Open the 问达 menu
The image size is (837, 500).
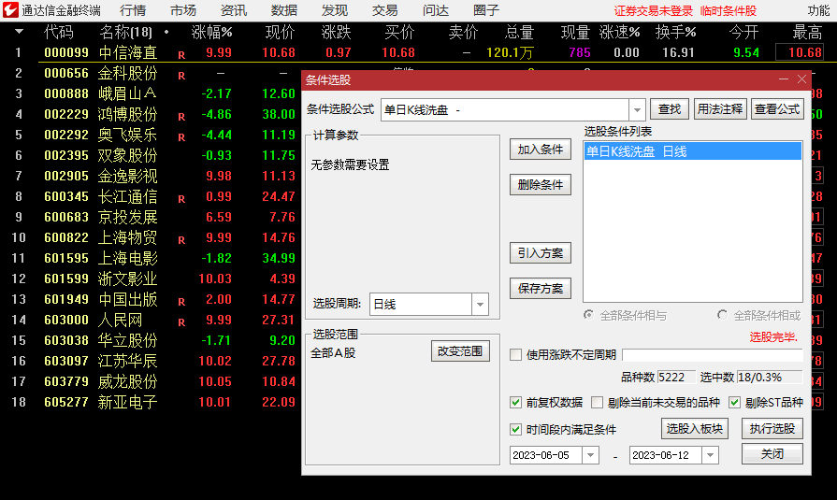[436, 10]
